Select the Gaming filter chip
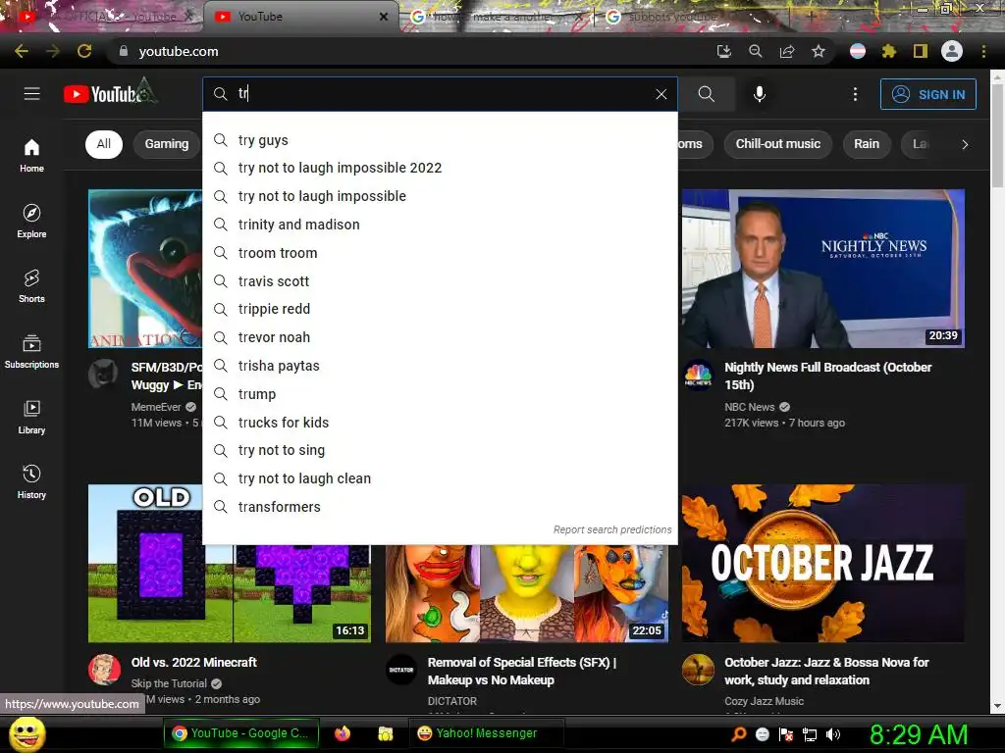The height and width of the screenshot is (753, 1005). click(x=167, y=144)
